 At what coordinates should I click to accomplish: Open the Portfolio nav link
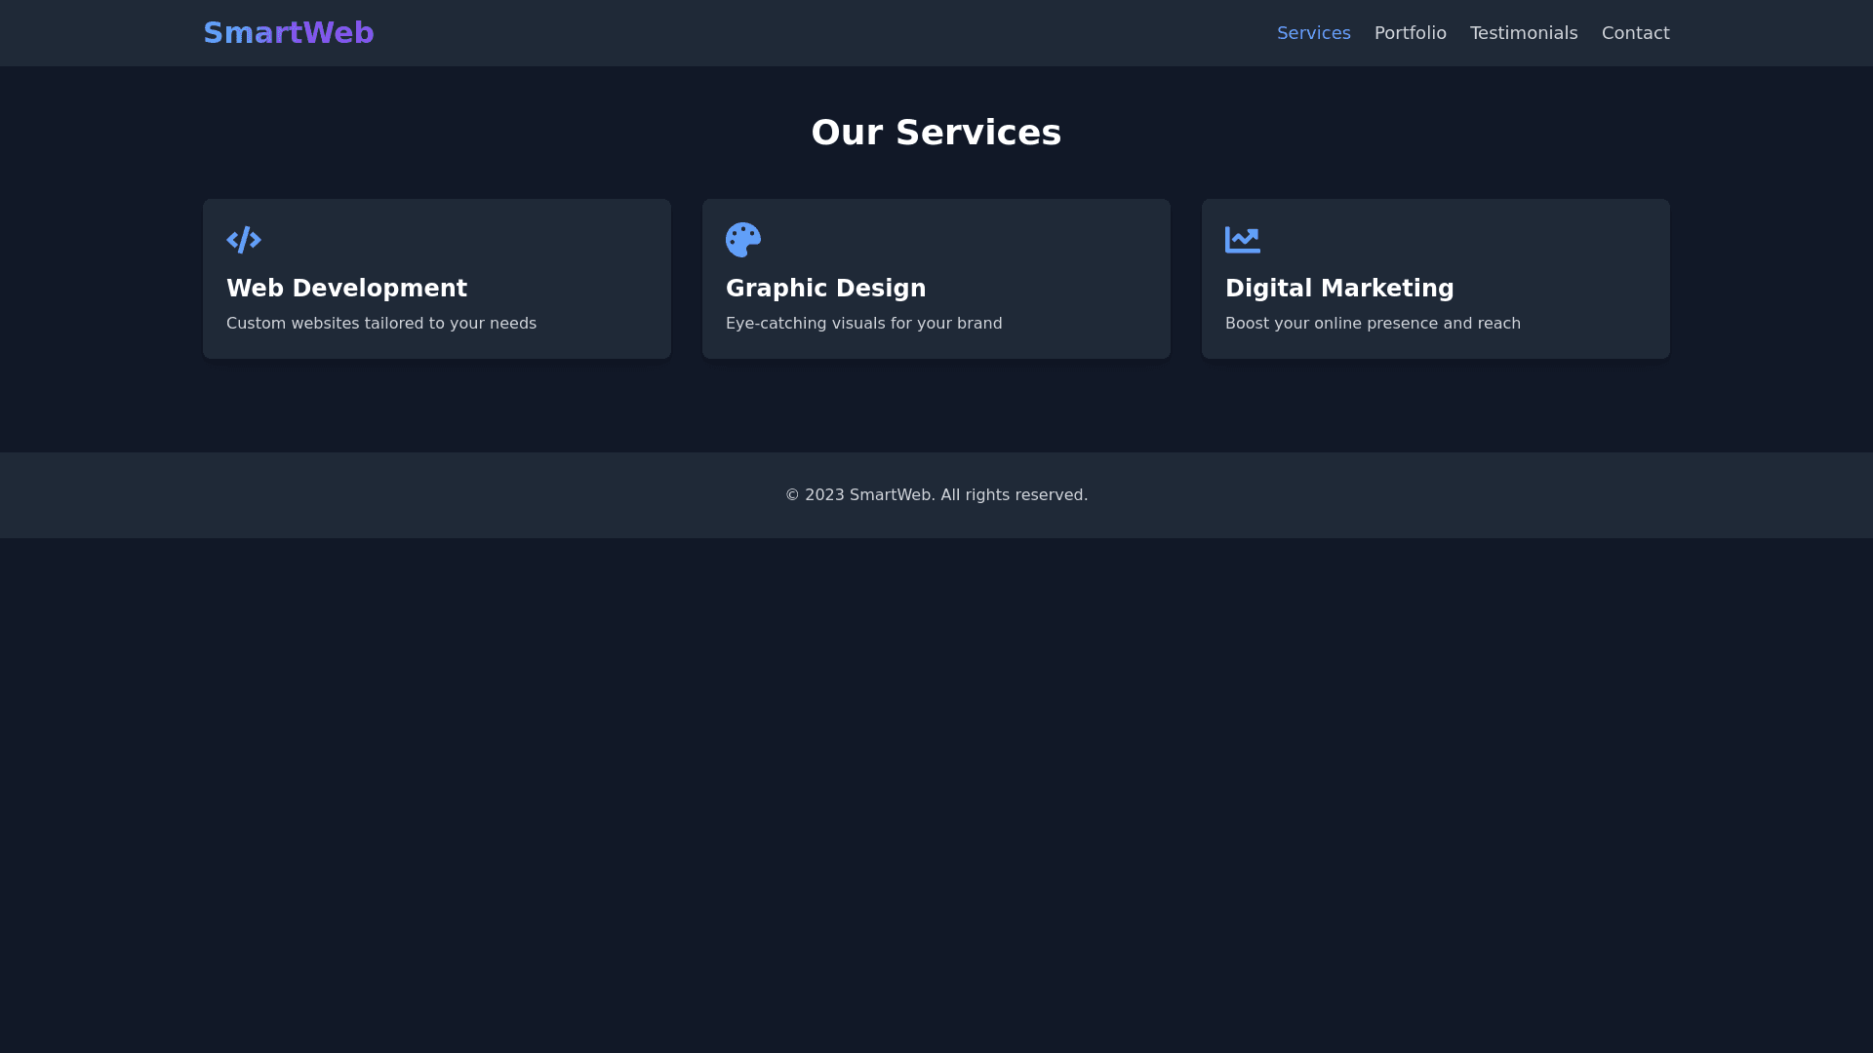(1410, 33)
